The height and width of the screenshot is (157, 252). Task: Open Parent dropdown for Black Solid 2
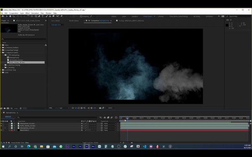110,130
